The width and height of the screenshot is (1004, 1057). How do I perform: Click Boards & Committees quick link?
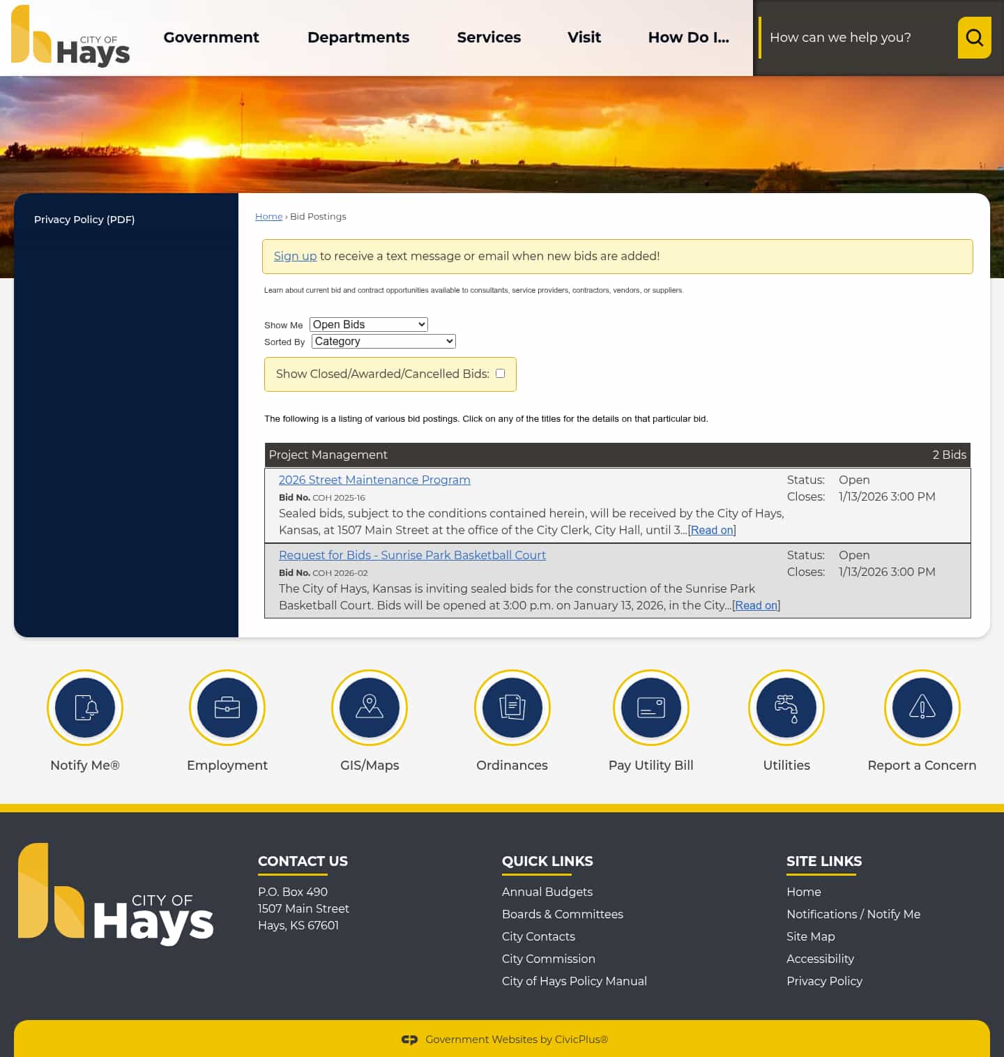[563, 914]
